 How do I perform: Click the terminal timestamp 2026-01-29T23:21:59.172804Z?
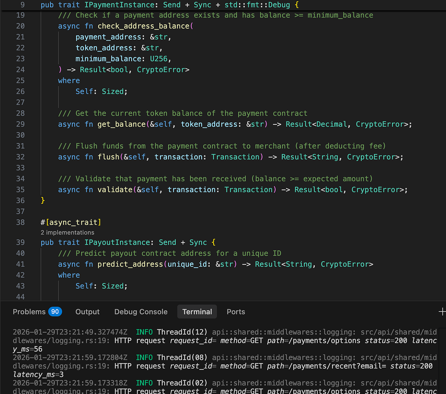(x=70, y=357)
